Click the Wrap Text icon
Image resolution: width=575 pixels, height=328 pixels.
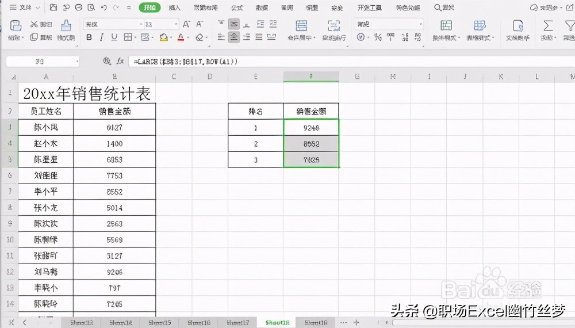point(333,26)
